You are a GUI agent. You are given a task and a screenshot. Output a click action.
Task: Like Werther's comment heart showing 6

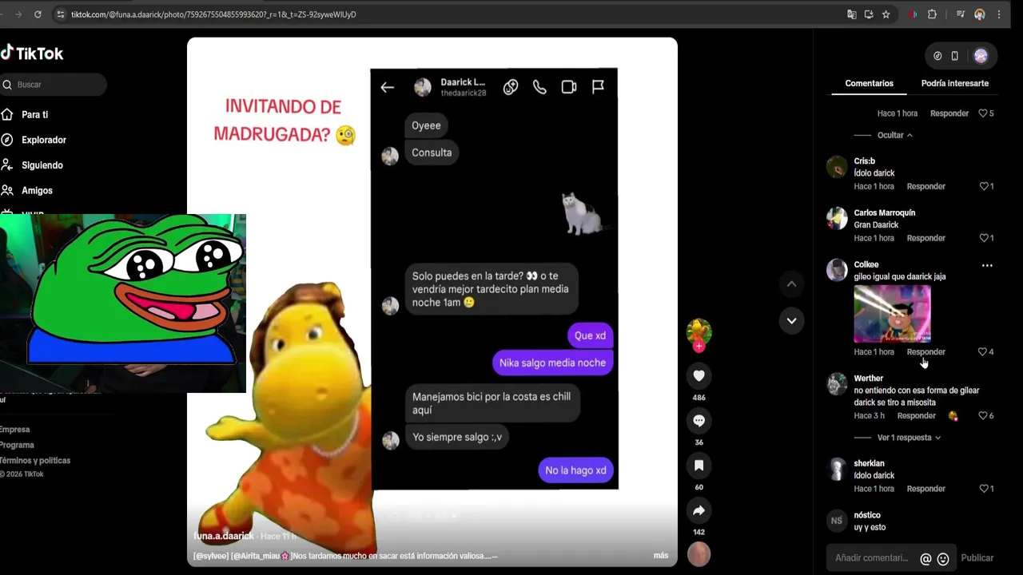tap(983, 415)
